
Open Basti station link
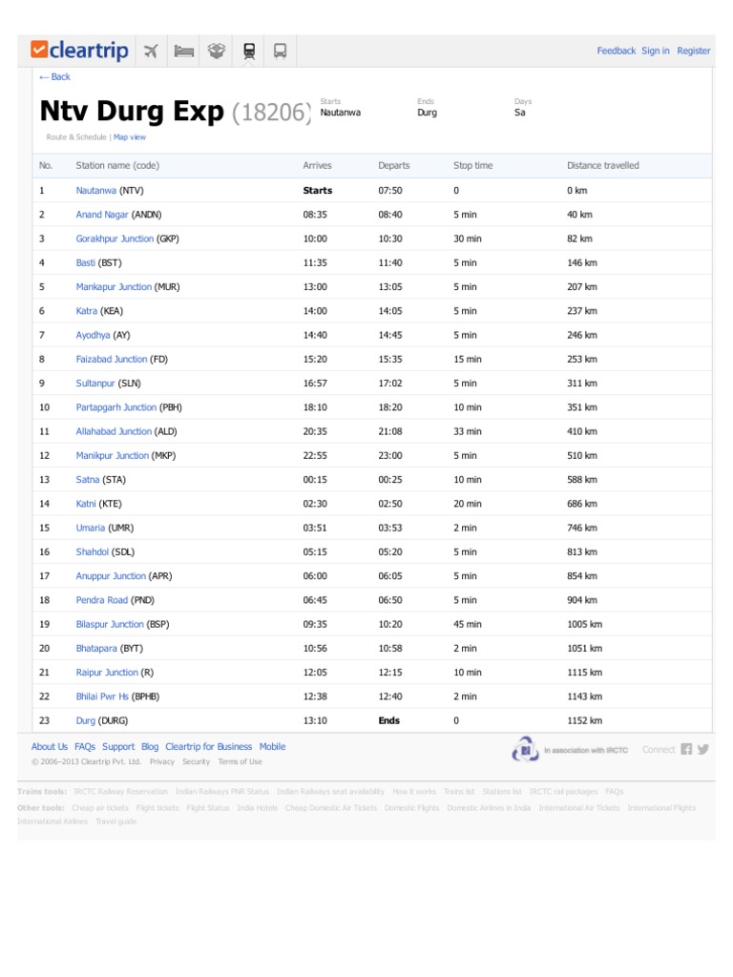click(x=85, y=263)
